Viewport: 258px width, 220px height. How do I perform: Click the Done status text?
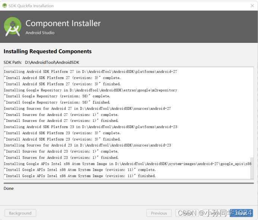pos(9,188)
